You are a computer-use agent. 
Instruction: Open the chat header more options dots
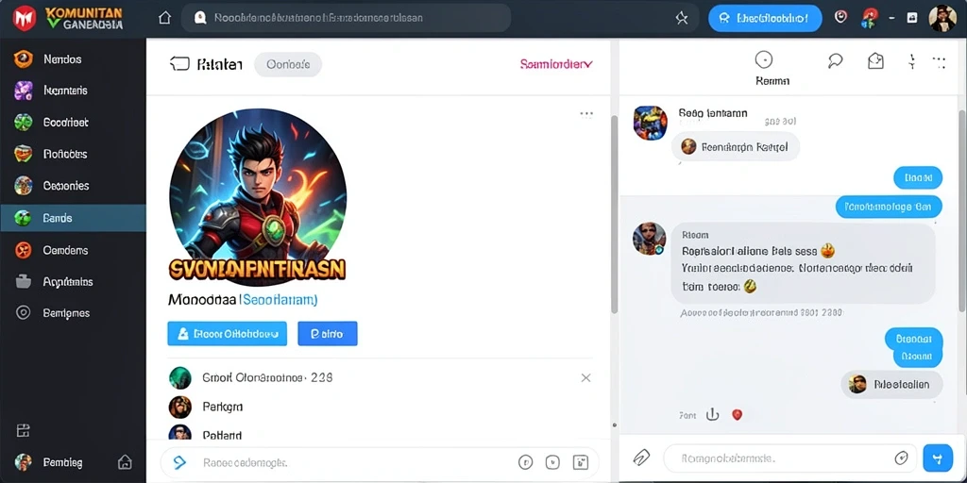pos(939,60)
